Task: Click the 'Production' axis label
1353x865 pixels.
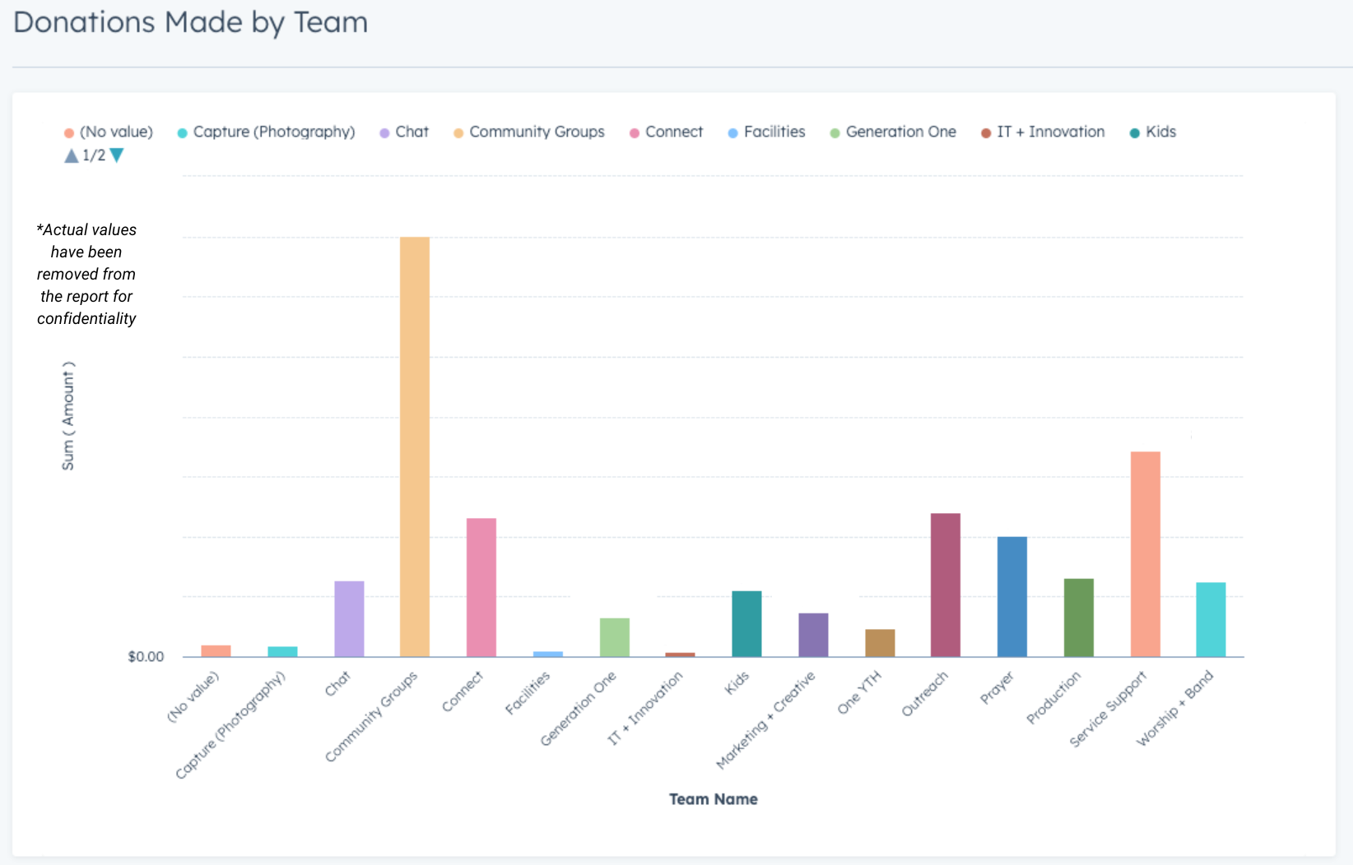Action: coord(1053,697)
